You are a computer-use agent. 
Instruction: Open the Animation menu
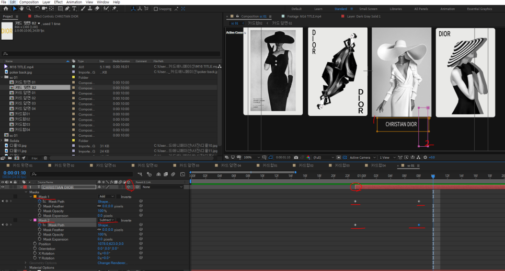[74, 2]
